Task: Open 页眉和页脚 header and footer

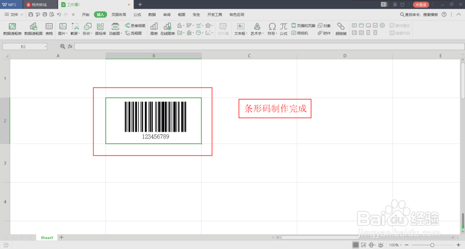Action: (303, 26)
